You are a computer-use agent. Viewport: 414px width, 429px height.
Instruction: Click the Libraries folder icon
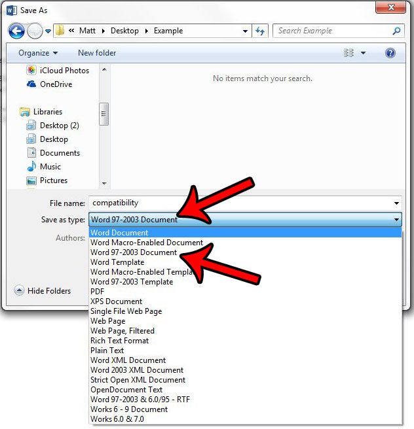pyautogui.click(x=25, y=112)
